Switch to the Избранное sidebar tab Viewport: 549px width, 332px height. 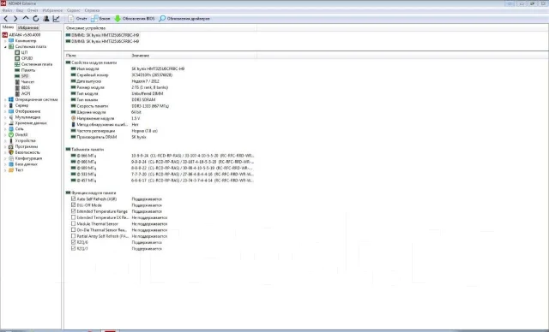(x=28, y=27)
